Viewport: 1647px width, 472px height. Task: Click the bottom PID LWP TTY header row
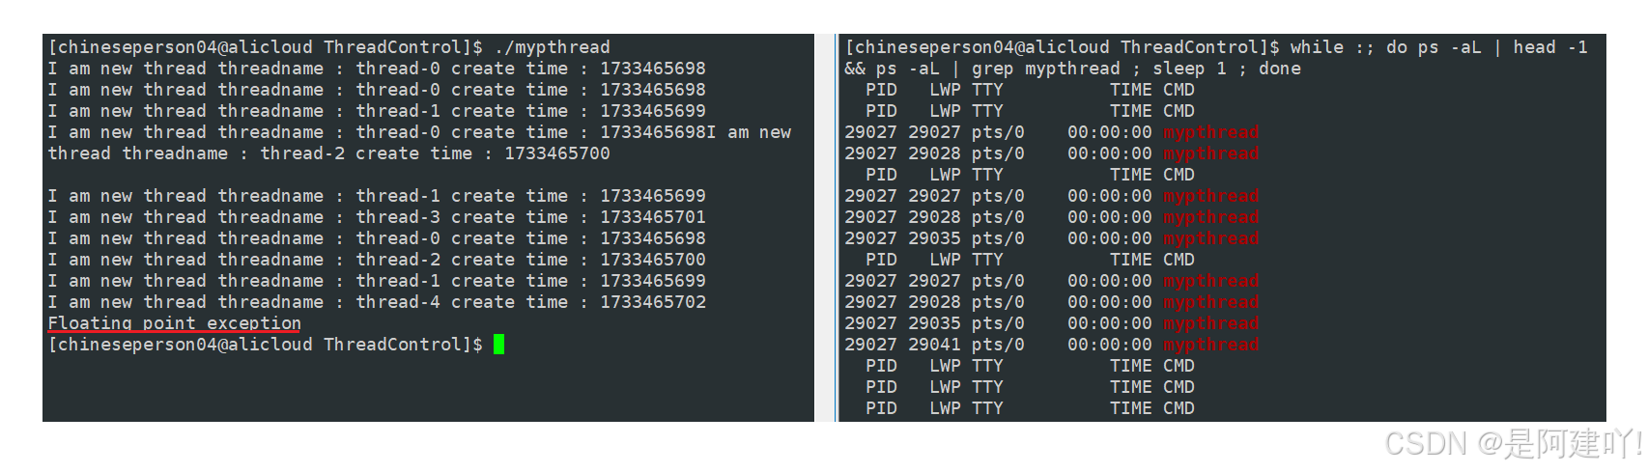coord(1030,408)
